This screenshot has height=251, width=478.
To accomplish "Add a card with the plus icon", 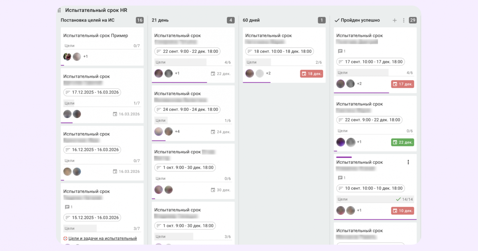I will pyautogui.click(x=395, y=20).
